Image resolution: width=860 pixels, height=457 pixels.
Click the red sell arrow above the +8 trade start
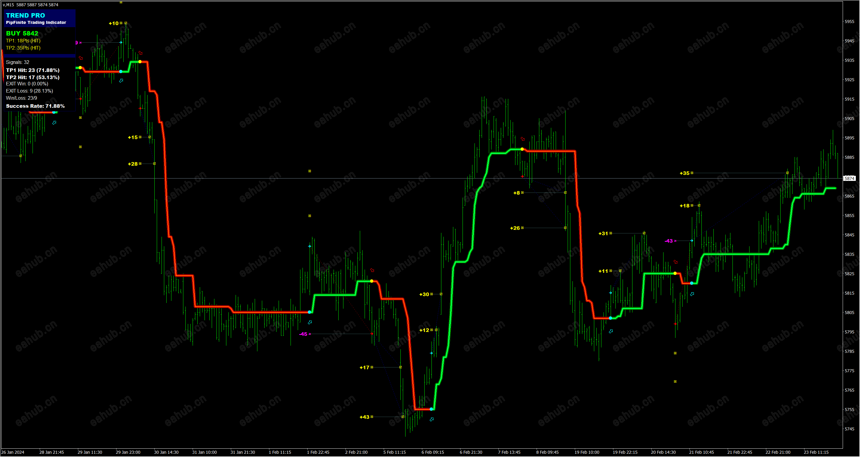click(523, 139)
